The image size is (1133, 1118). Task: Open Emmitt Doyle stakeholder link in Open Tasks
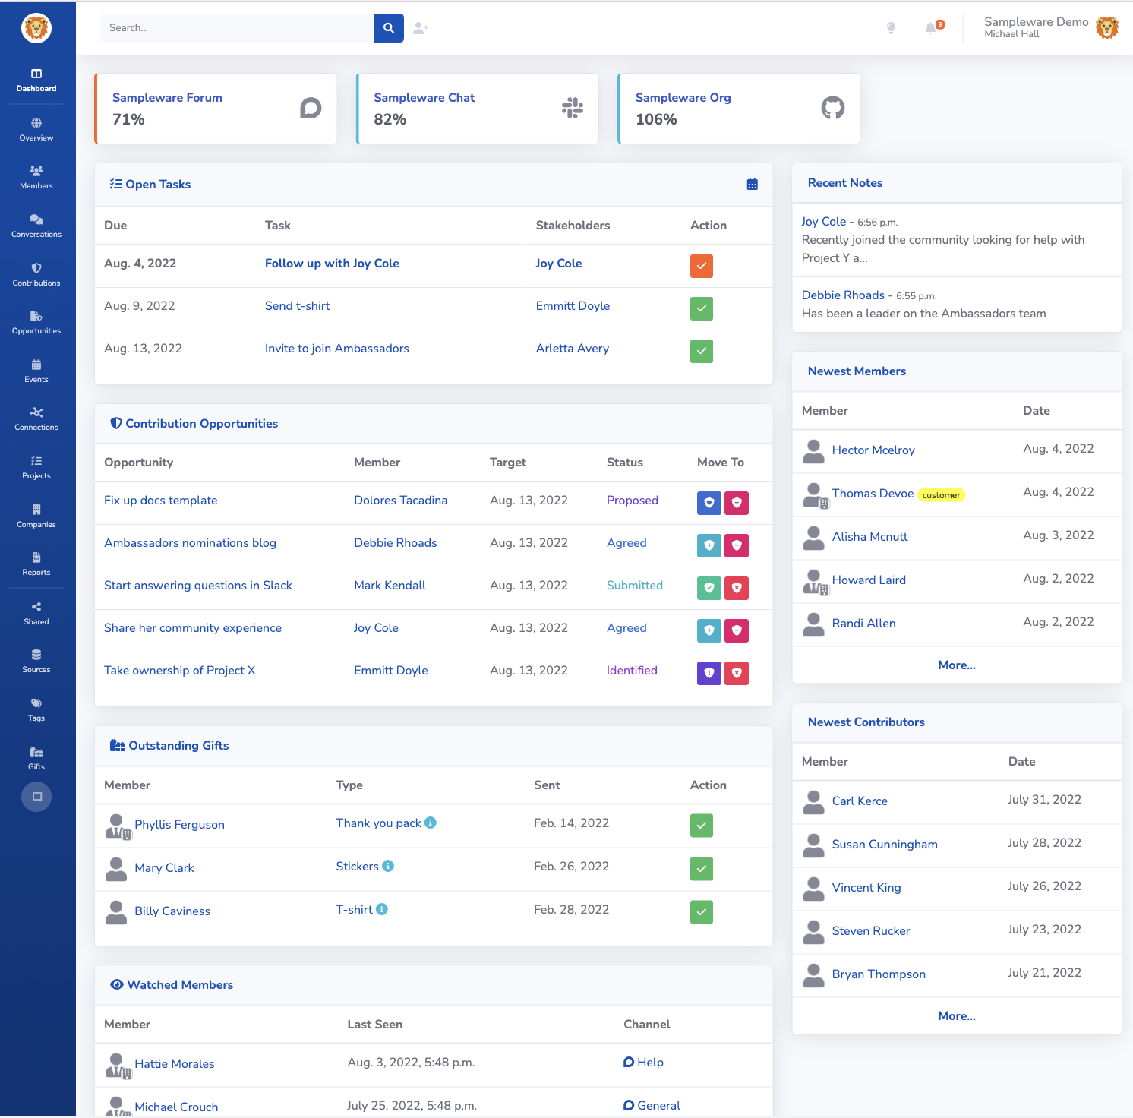(573, 305)
